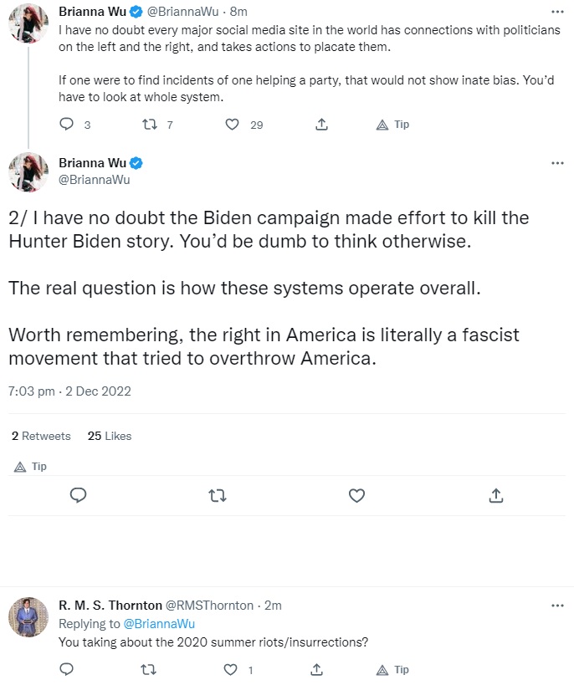Open the @BriannaWu mention link in reply
The width and height of the screenshot is (574, 685).
click(159, 624)
